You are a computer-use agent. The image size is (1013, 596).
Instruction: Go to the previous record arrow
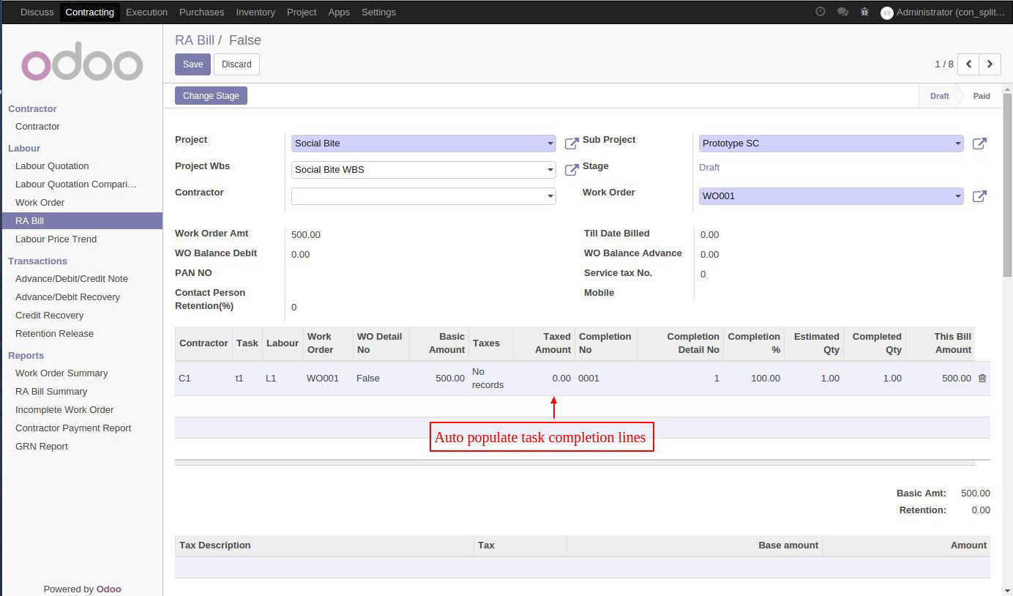tap(968, 64)
